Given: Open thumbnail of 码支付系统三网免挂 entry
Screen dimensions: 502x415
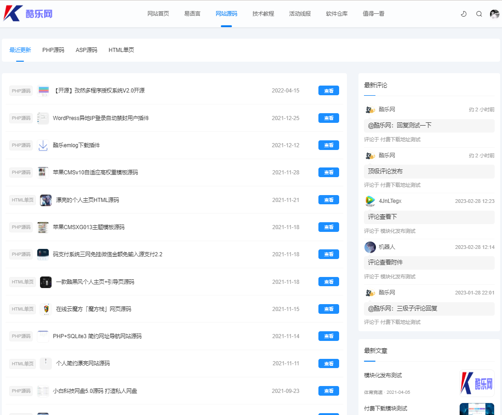Looking at the screenshot, I should 43,254.
